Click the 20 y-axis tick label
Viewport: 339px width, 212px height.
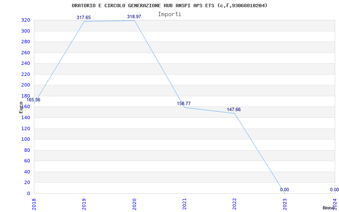tap(27, 183)
